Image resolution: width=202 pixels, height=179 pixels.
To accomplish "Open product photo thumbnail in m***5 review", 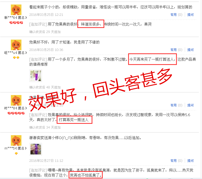I will [36, 149].
